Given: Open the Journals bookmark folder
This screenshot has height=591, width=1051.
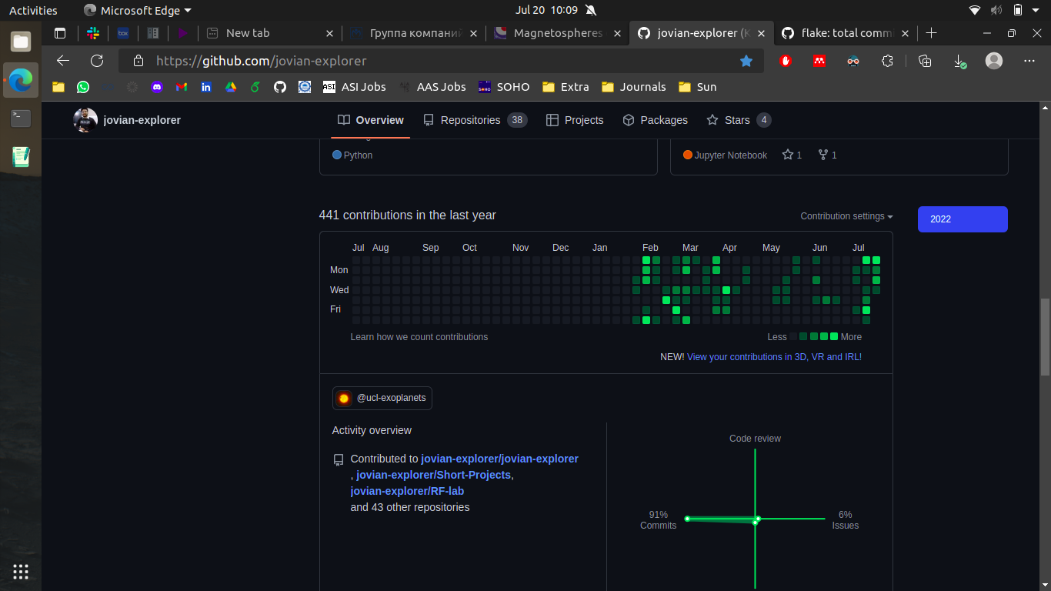Looking at the screenshot, I should pos(633,87).
